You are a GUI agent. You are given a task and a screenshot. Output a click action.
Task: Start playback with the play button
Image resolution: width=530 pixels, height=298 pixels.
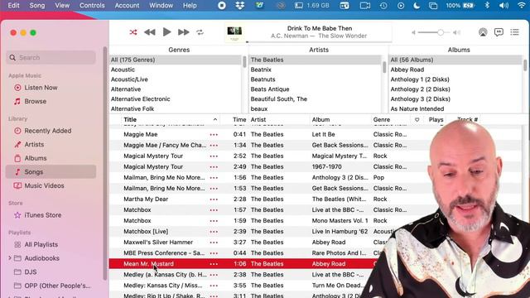coord(166,32)
